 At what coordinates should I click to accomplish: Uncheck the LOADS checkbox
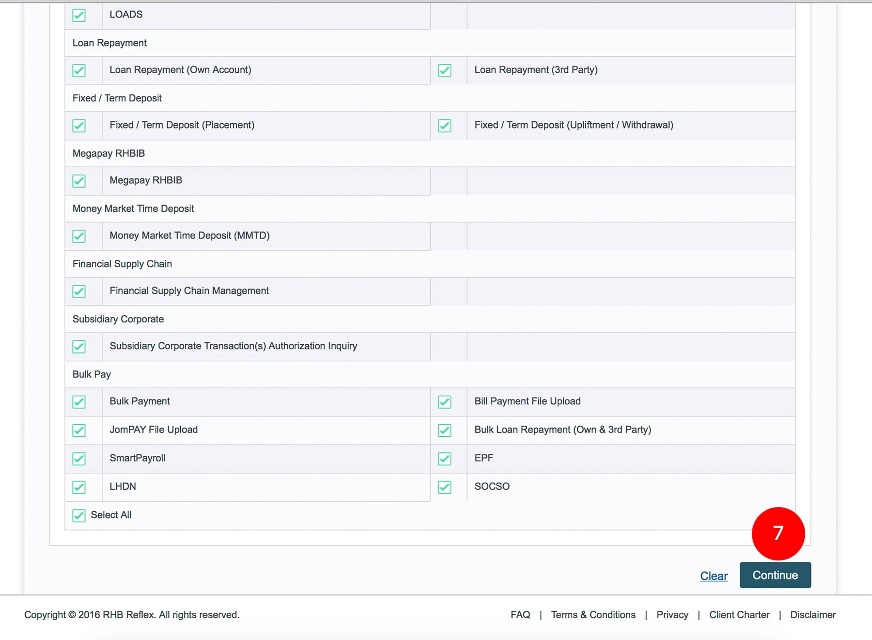click(x=79, y=16)
